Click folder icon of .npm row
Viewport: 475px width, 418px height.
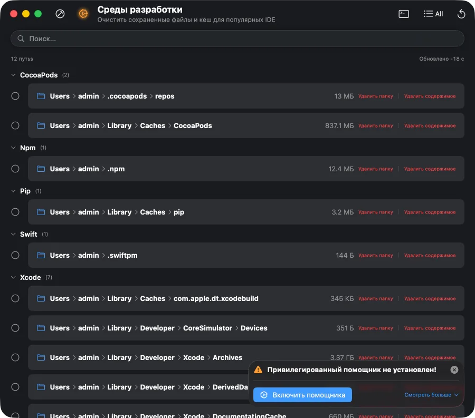pos(41,169)
